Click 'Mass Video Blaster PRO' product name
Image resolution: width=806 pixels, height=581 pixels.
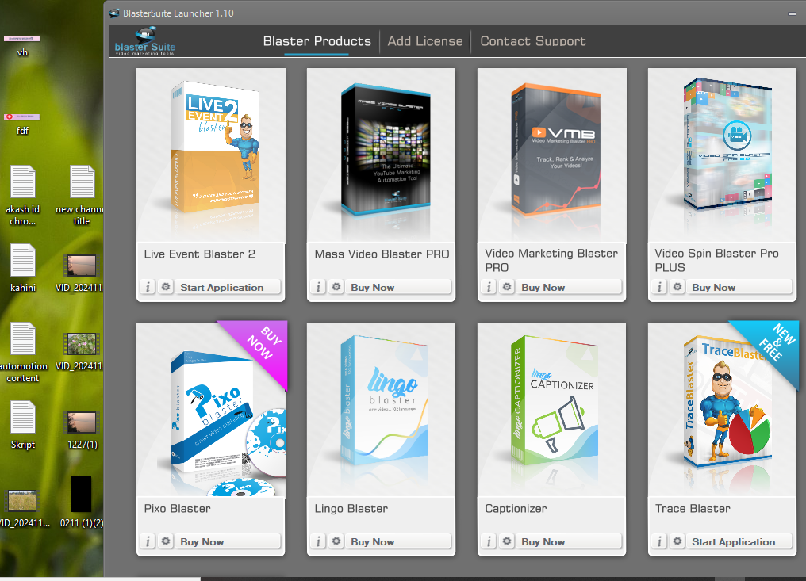click(x=382, y=254)
